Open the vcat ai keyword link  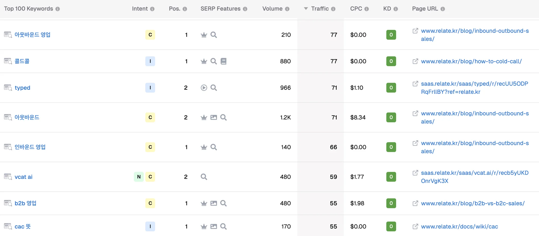pos(24,177)
